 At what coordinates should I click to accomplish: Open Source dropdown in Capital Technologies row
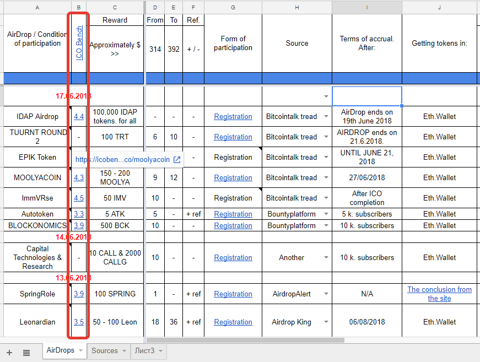[x=326, y=257]
